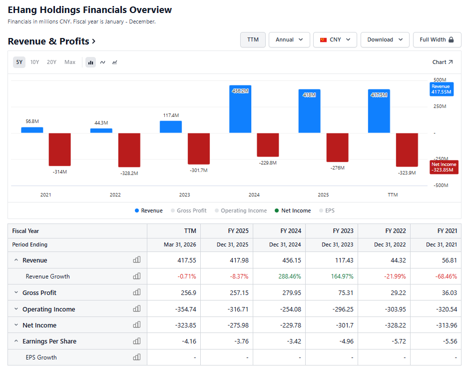Expand the Gross Profit row
Viewport: 470px width, 374px height.
pos(16,292)
